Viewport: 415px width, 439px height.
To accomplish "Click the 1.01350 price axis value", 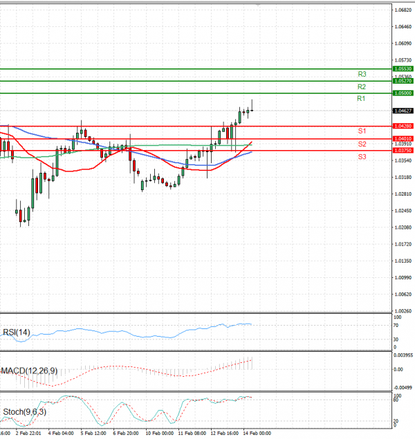I will click(x=403, y=261).
